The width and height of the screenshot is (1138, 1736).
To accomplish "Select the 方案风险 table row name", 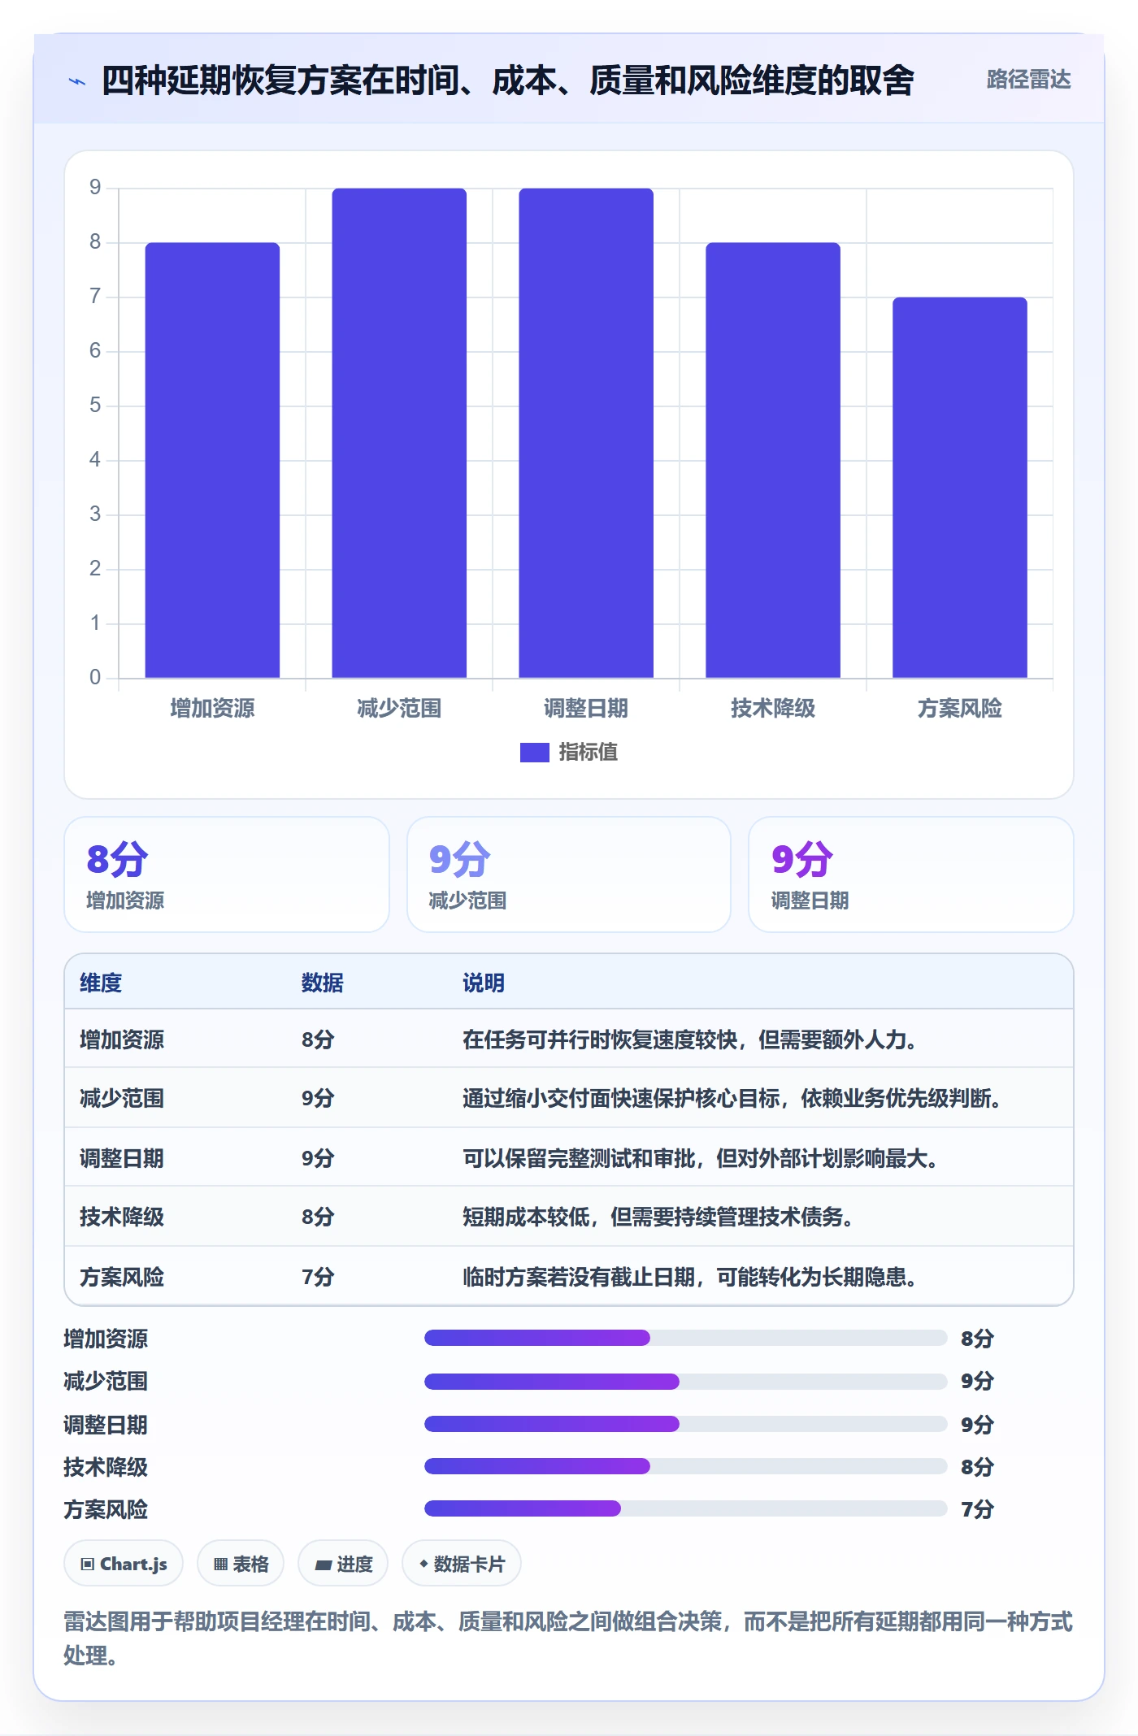I will tap(122, 1277).
